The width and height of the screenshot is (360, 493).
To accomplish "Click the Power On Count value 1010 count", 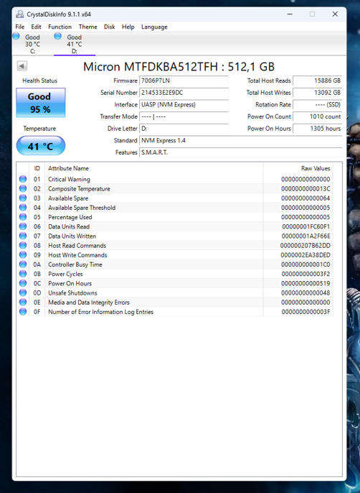I will [x=317, y=116].
